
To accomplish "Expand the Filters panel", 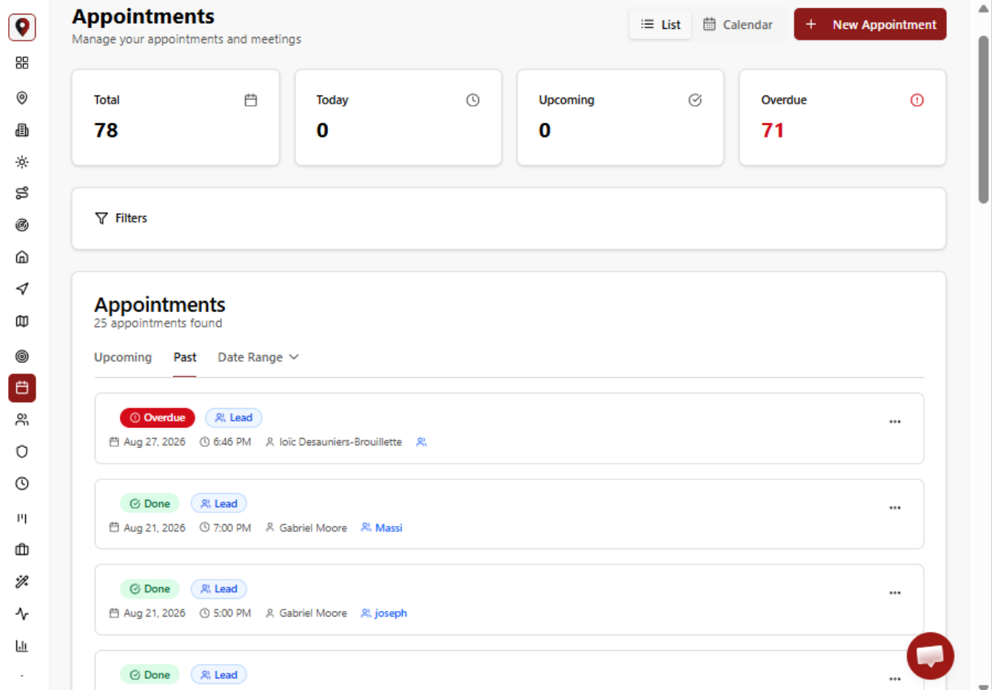I will pos(121,218).
